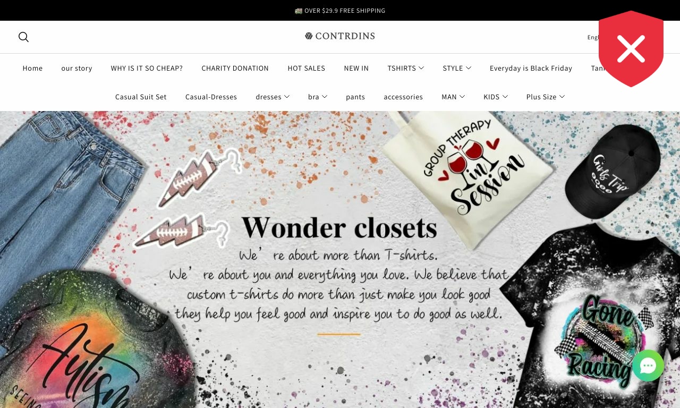Open the KIDS dropdown menu
This screenshot has width=680, height=408.
[496, 97]
